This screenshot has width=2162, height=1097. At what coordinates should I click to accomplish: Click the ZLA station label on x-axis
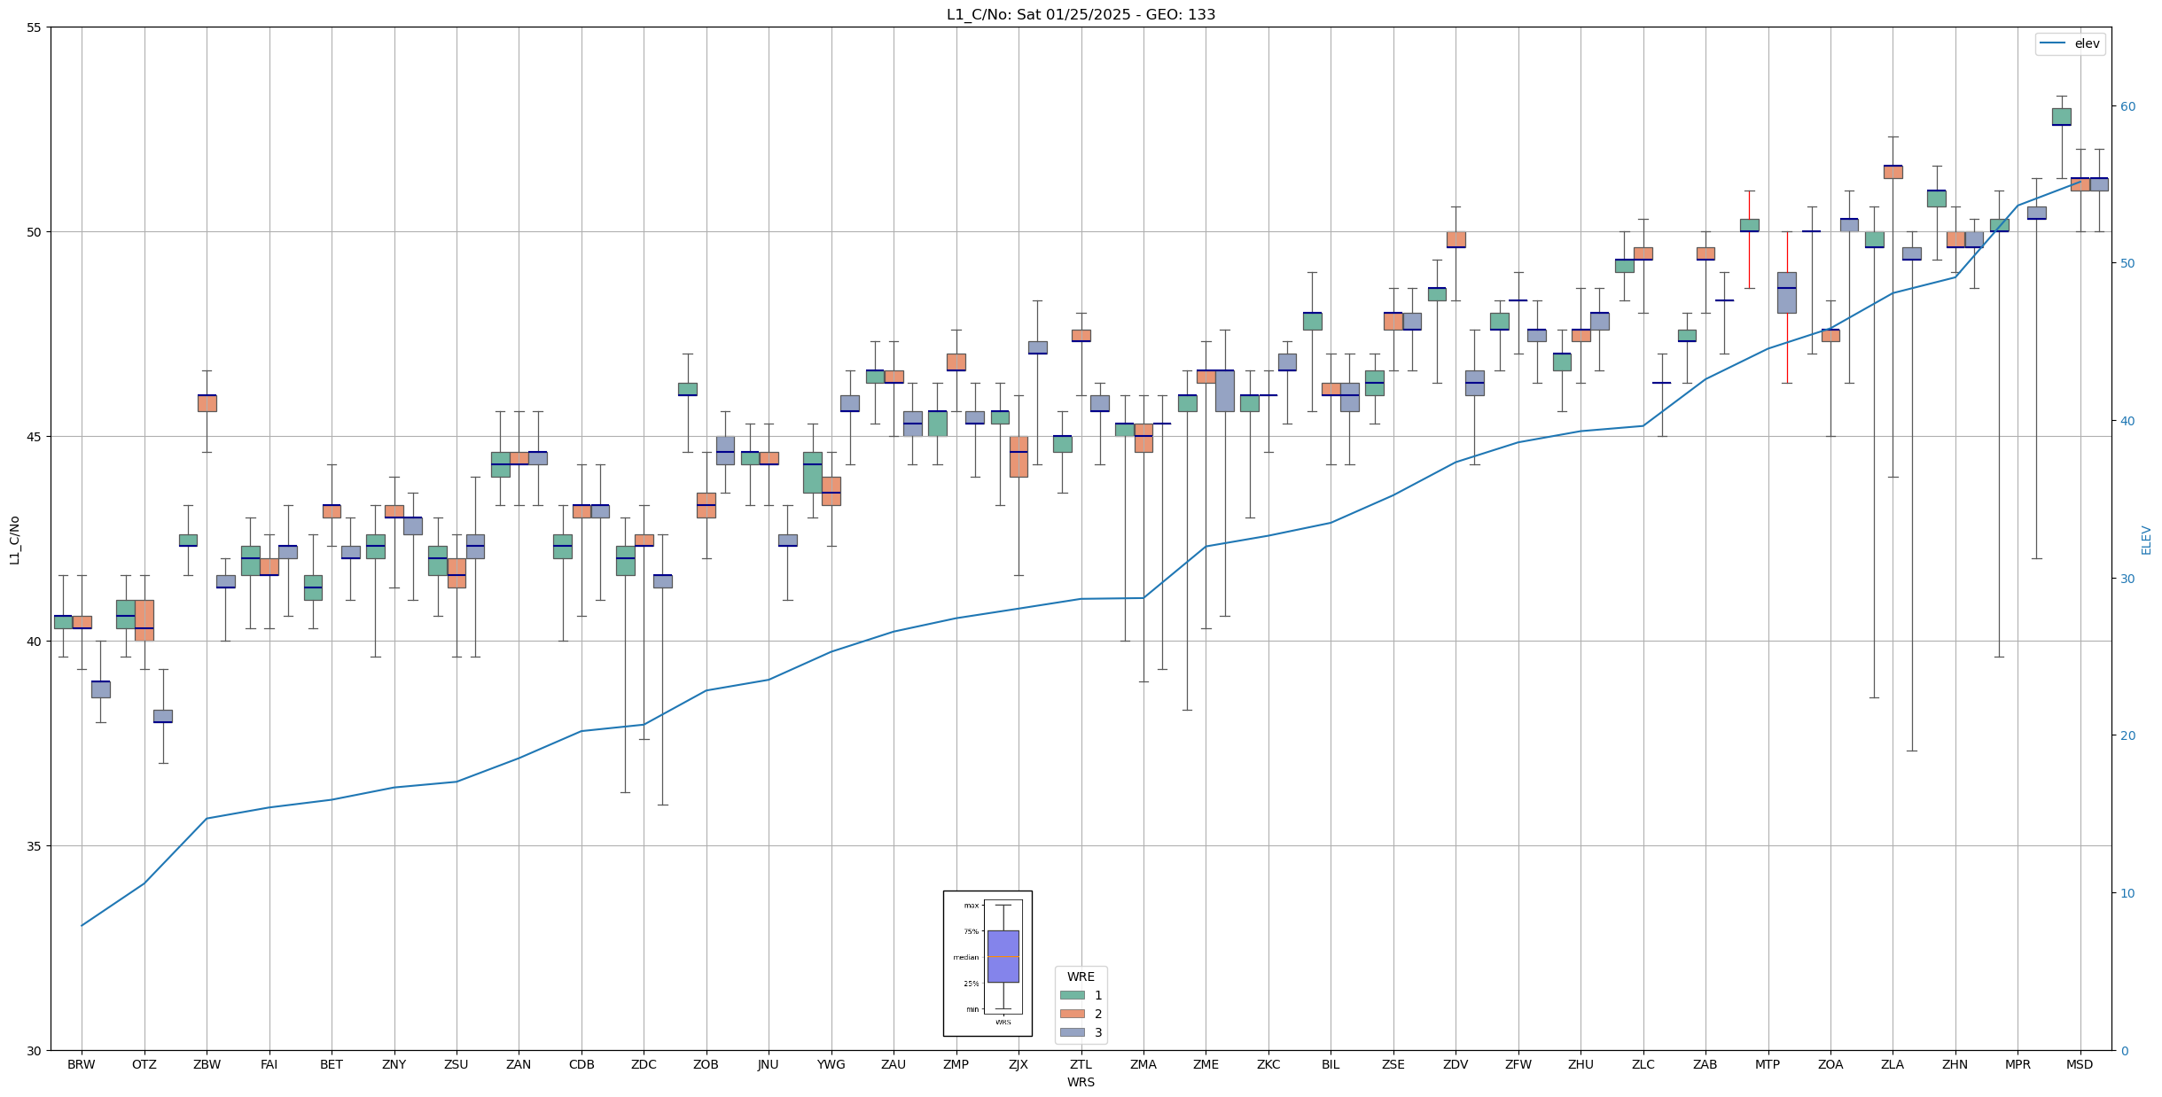click(x=1893, y=1064)
